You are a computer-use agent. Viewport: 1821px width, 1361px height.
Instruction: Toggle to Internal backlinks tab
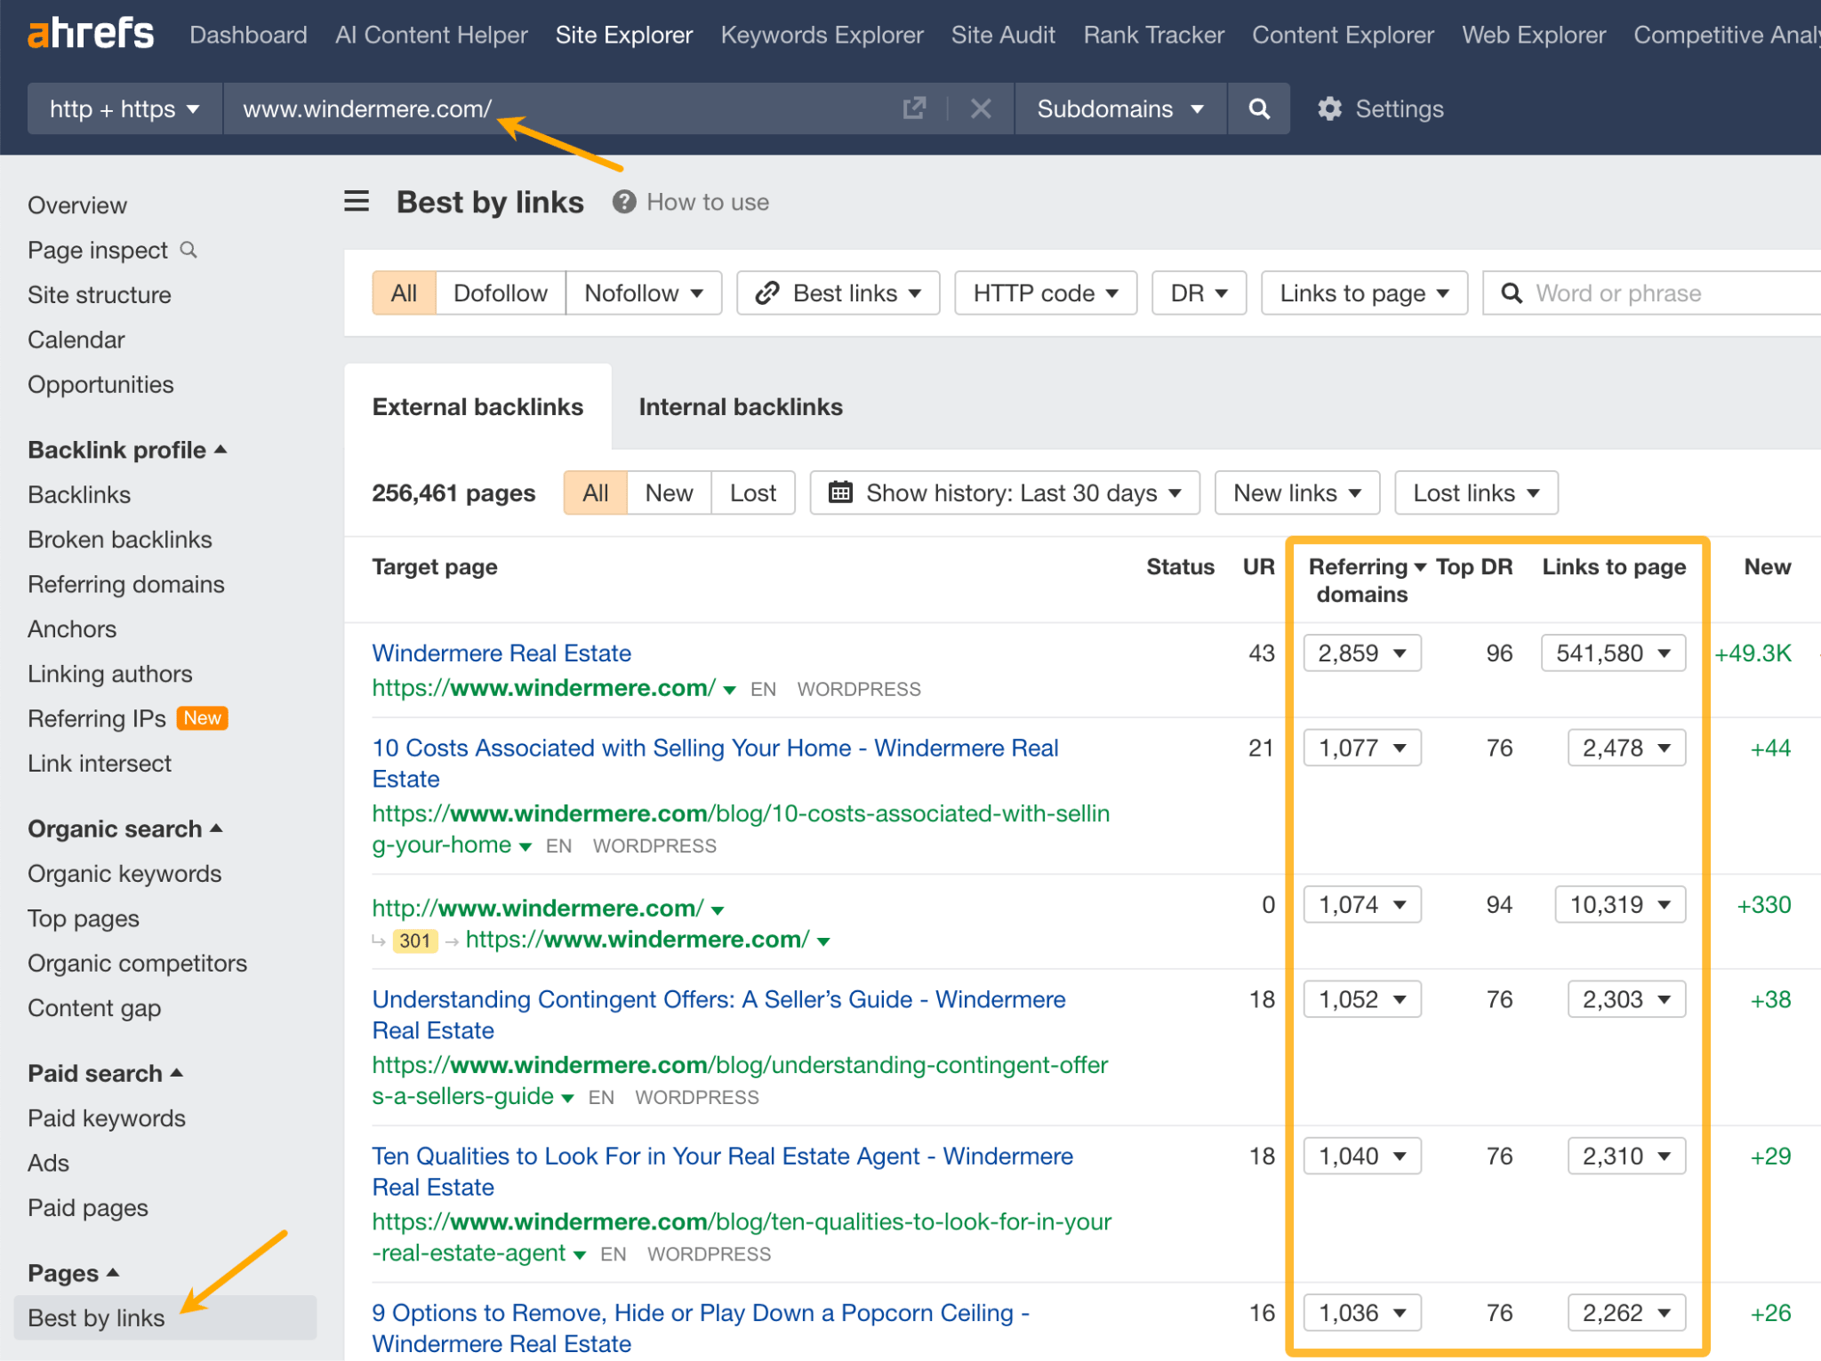pos(741,406)
